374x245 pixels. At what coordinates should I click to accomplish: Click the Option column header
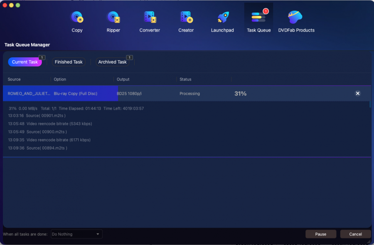[60, 79]
